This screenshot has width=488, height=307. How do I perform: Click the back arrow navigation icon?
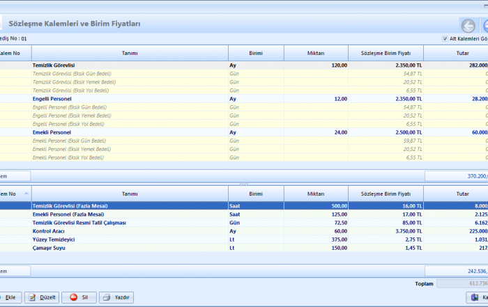pyautogui.click(x=468, y=26)
